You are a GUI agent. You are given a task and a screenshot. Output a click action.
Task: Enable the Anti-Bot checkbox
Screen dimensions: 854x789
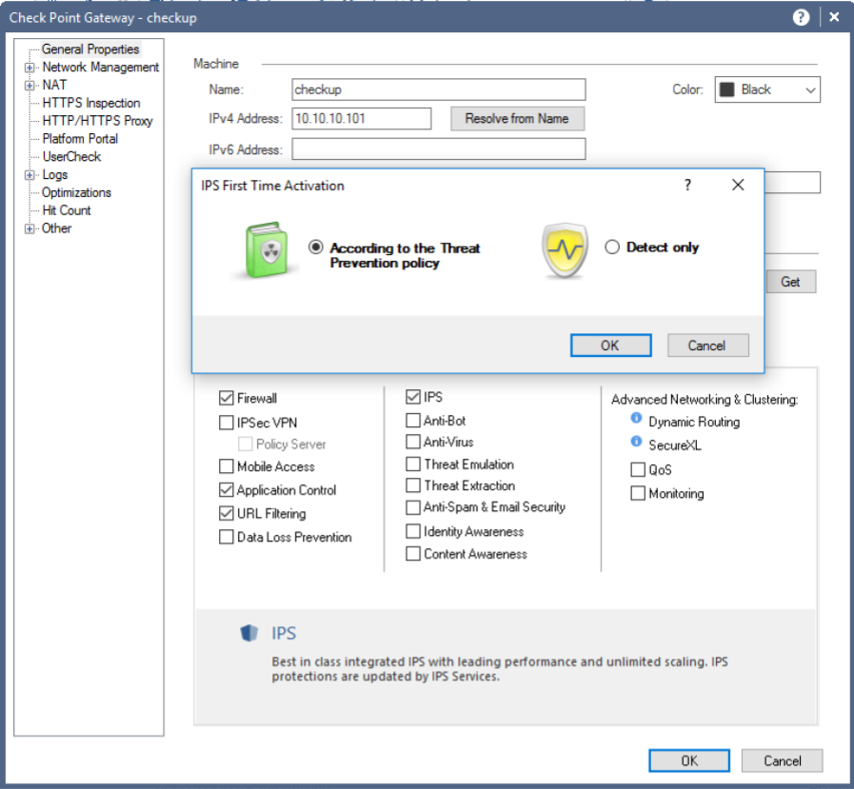click(413, 421)
